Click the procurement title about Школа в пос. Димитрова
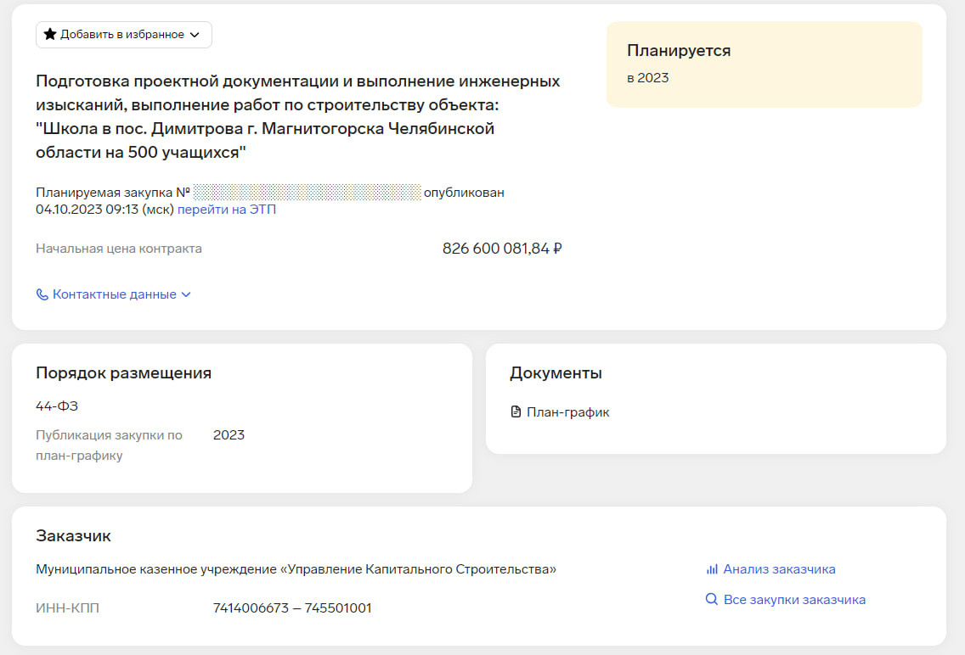Screen dimensions: 965x655 tap(297, 117)
